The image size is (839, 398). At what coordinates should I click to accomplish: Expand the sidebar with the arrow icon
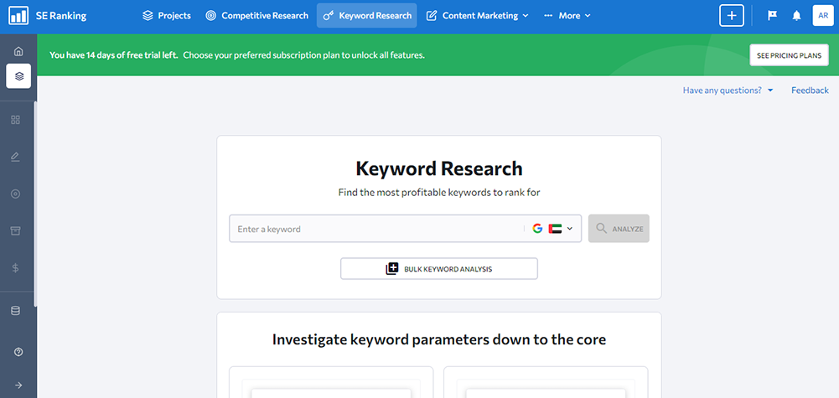(18, 385)
